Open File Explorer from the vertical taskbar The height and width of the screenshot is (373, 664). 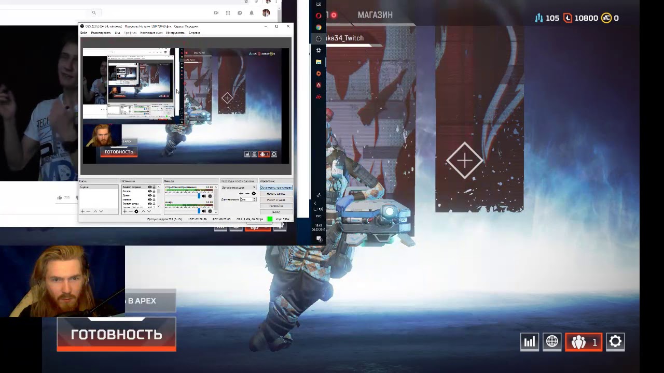click(x=319, y=62)
